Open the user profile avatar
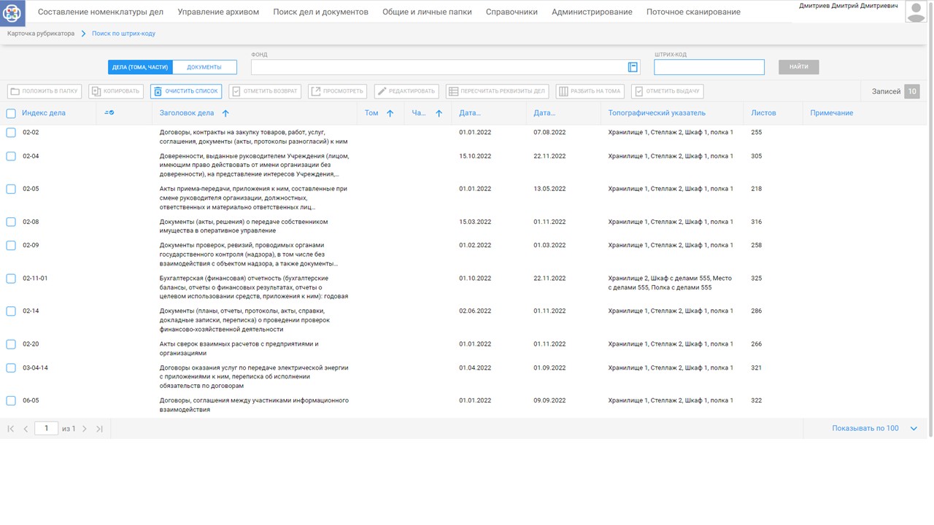 coord(916,12)
